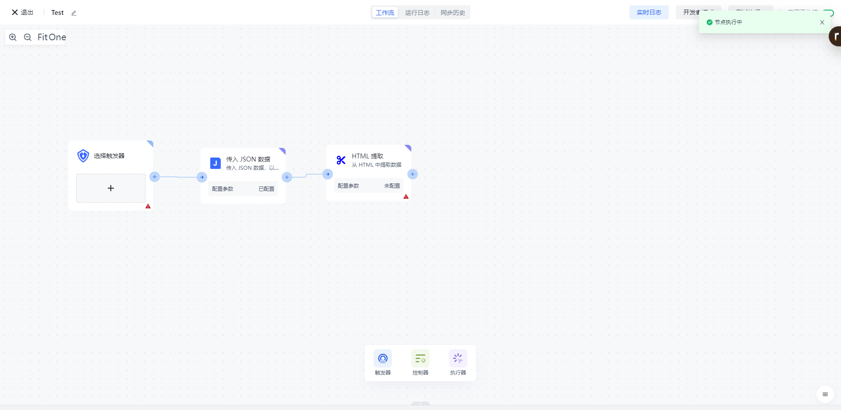Viewport: 841px width, 410px height.
Task: Click the HTML 提取 scissors icon
Action: (341, 160)
